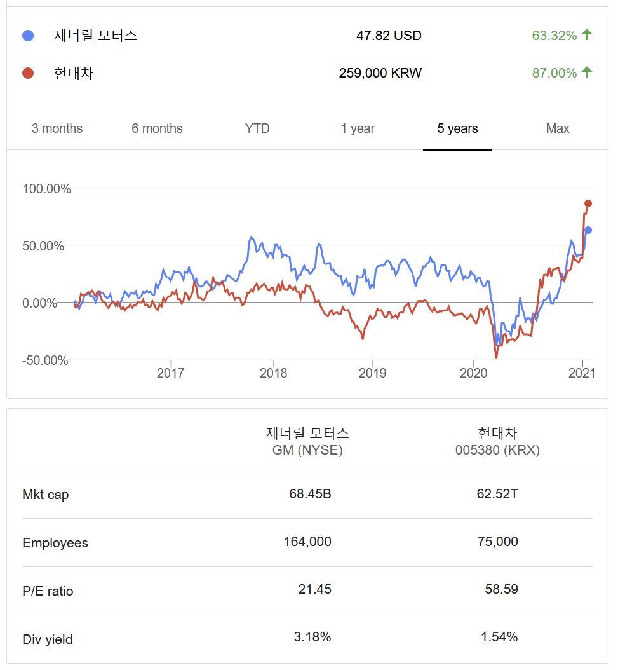The width and height of the screenshot is (618, 670).
Task: Click green up arrow beside 63.32%
Action: [x=587, y=35]
